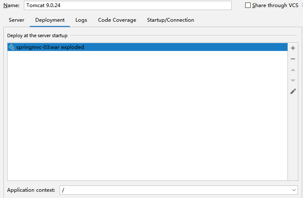Select the Deployment tab
Image resolution: width=303 pixels, height=198 pixels.
50,20
